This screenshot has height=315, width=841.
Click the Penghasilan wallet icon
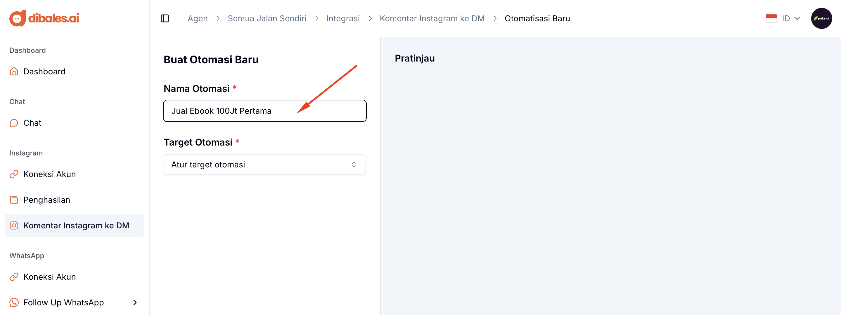(x=14, y=200)
